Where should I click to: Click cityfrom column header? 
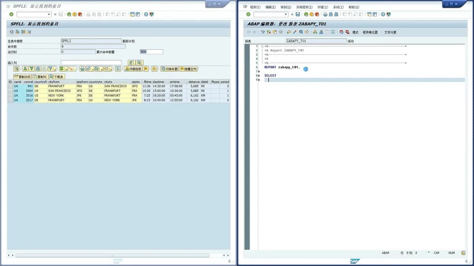click(x=62, y=82)
